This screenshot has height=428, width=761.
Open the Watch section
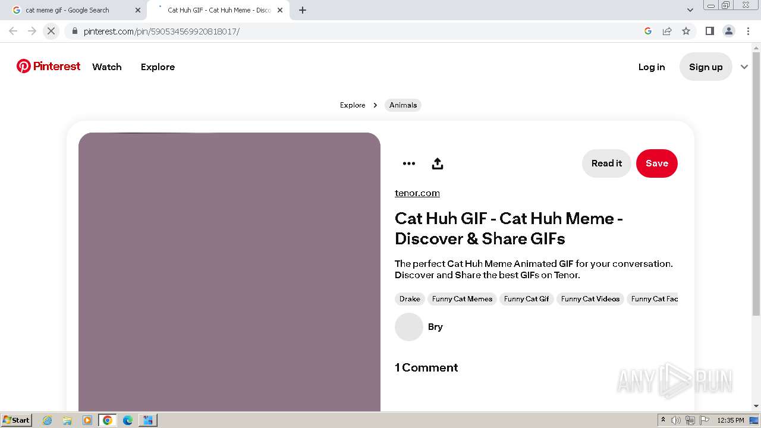(107, 67)
